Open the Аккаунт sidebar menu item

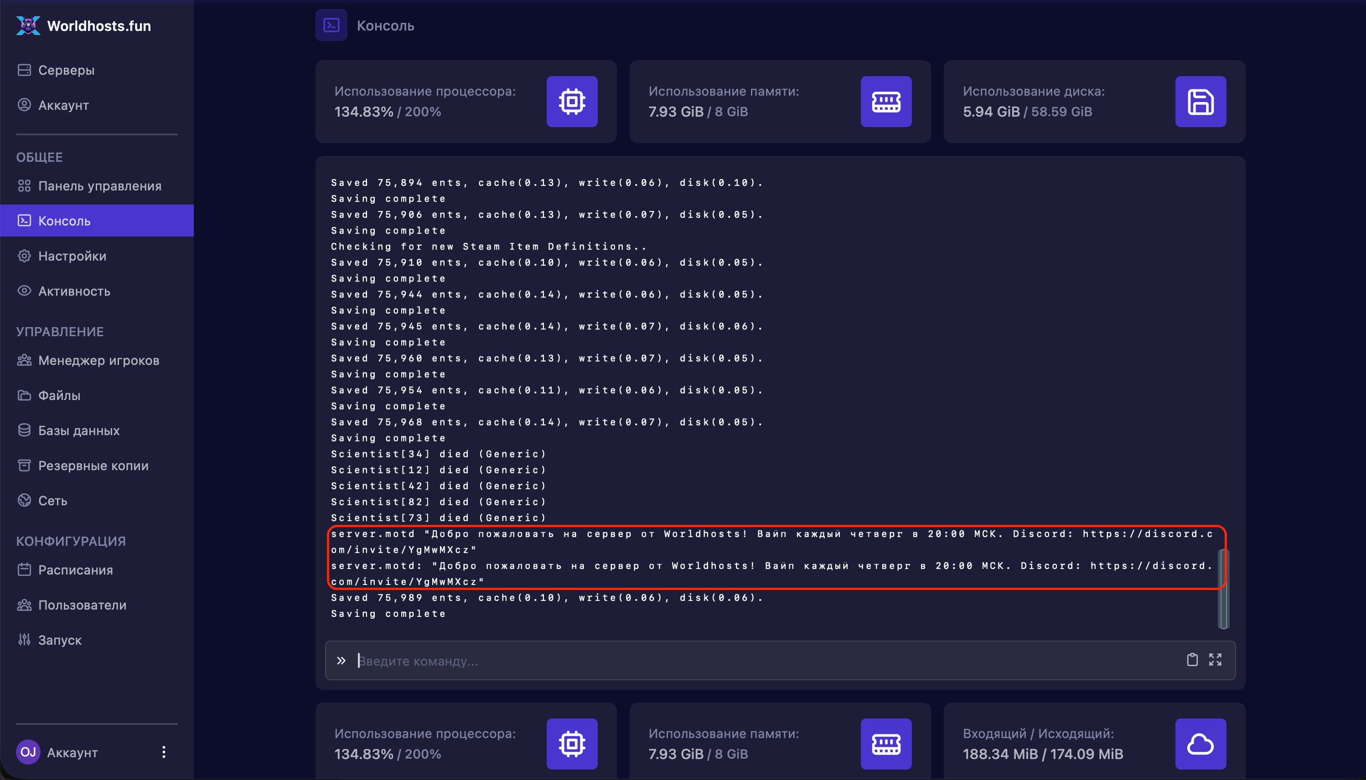pos(97,105)
